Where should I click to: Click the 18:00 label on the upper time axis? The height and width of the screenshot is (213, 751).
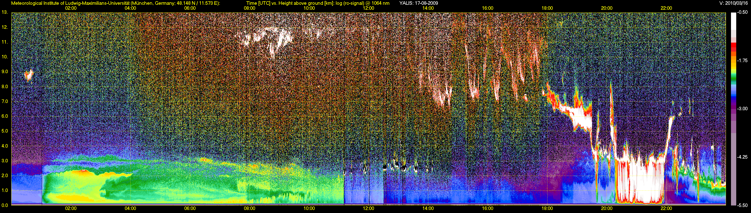[547, 8]
